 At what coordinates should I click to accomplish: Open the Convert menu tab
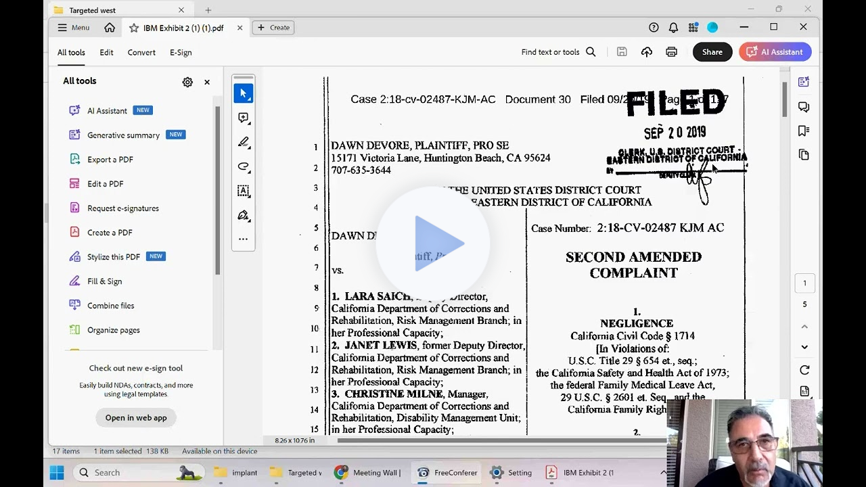(141, 52)
